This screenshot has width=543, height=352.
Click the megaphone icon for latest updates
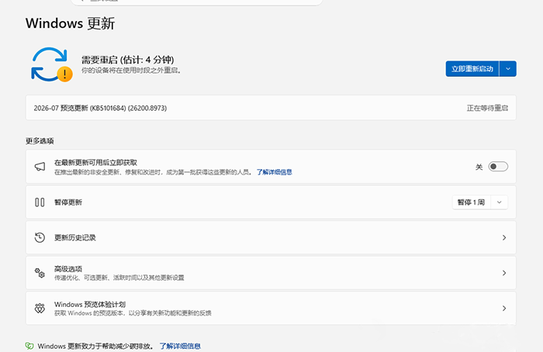click(40, 167)
